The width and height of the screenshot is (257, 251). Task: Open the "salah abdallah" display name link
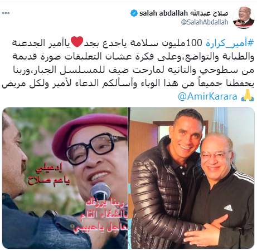(163, 13)
